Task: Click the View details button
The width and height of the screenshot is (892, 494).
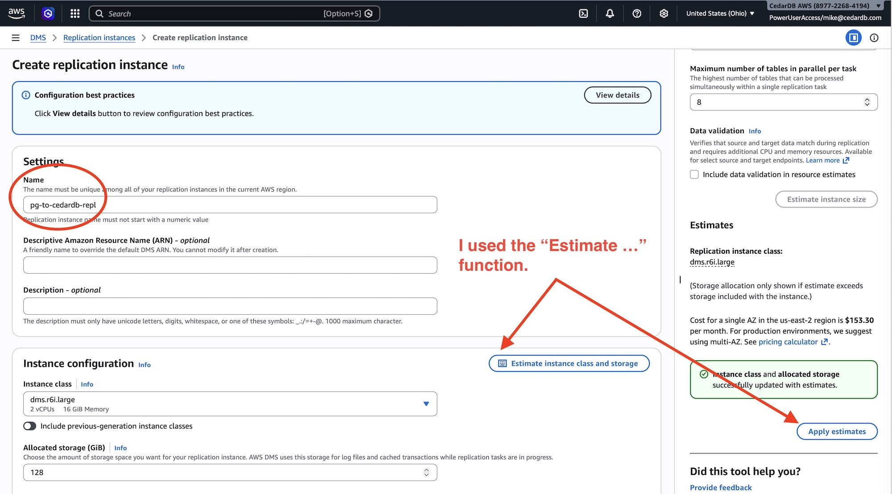Action: [617, 95]
